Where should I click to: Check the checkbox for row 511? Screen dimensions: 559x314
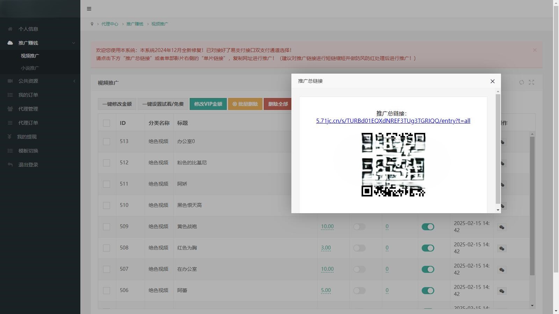click(107, 184)
